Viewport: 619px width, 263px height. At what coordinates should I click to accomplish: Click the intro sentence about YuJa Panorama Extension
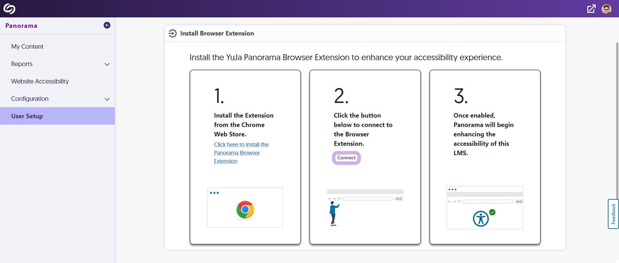coord(346,57)
